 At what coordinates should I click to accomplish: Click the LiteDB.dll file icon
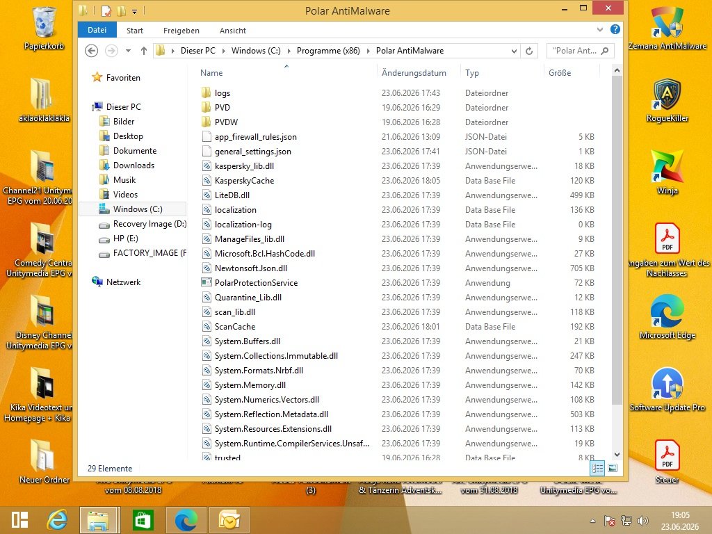(206, 195)
